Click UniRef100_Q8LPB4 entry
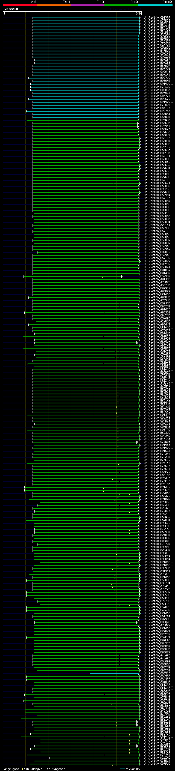 click(157, 33)
